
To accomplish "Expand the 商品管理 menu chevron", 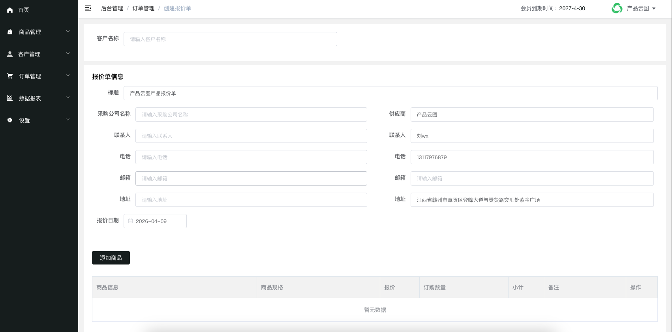I will click(68, 31).
